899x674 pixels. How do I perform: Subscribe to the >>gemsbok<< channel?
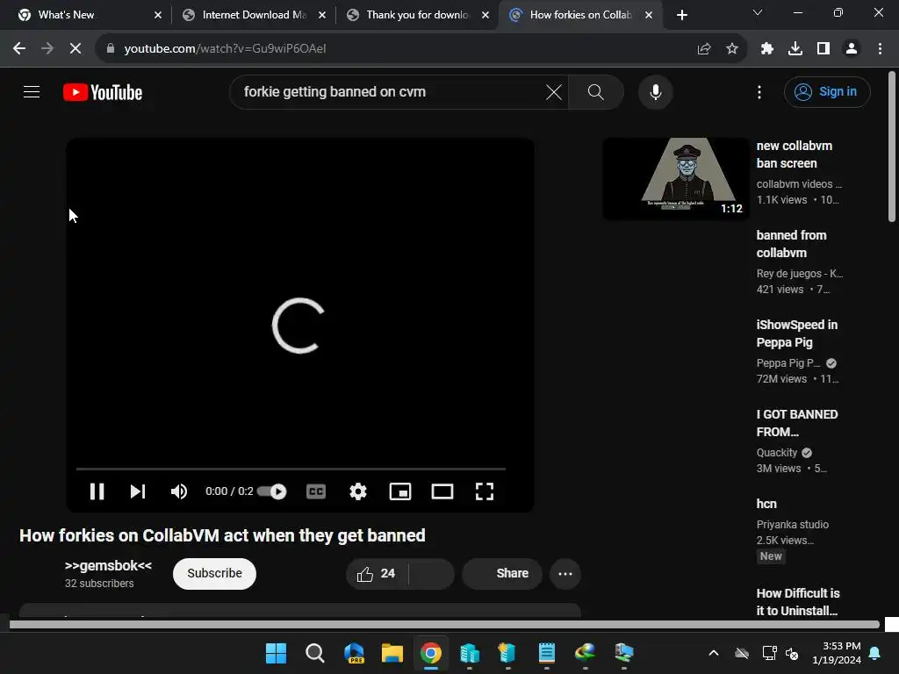214,573
